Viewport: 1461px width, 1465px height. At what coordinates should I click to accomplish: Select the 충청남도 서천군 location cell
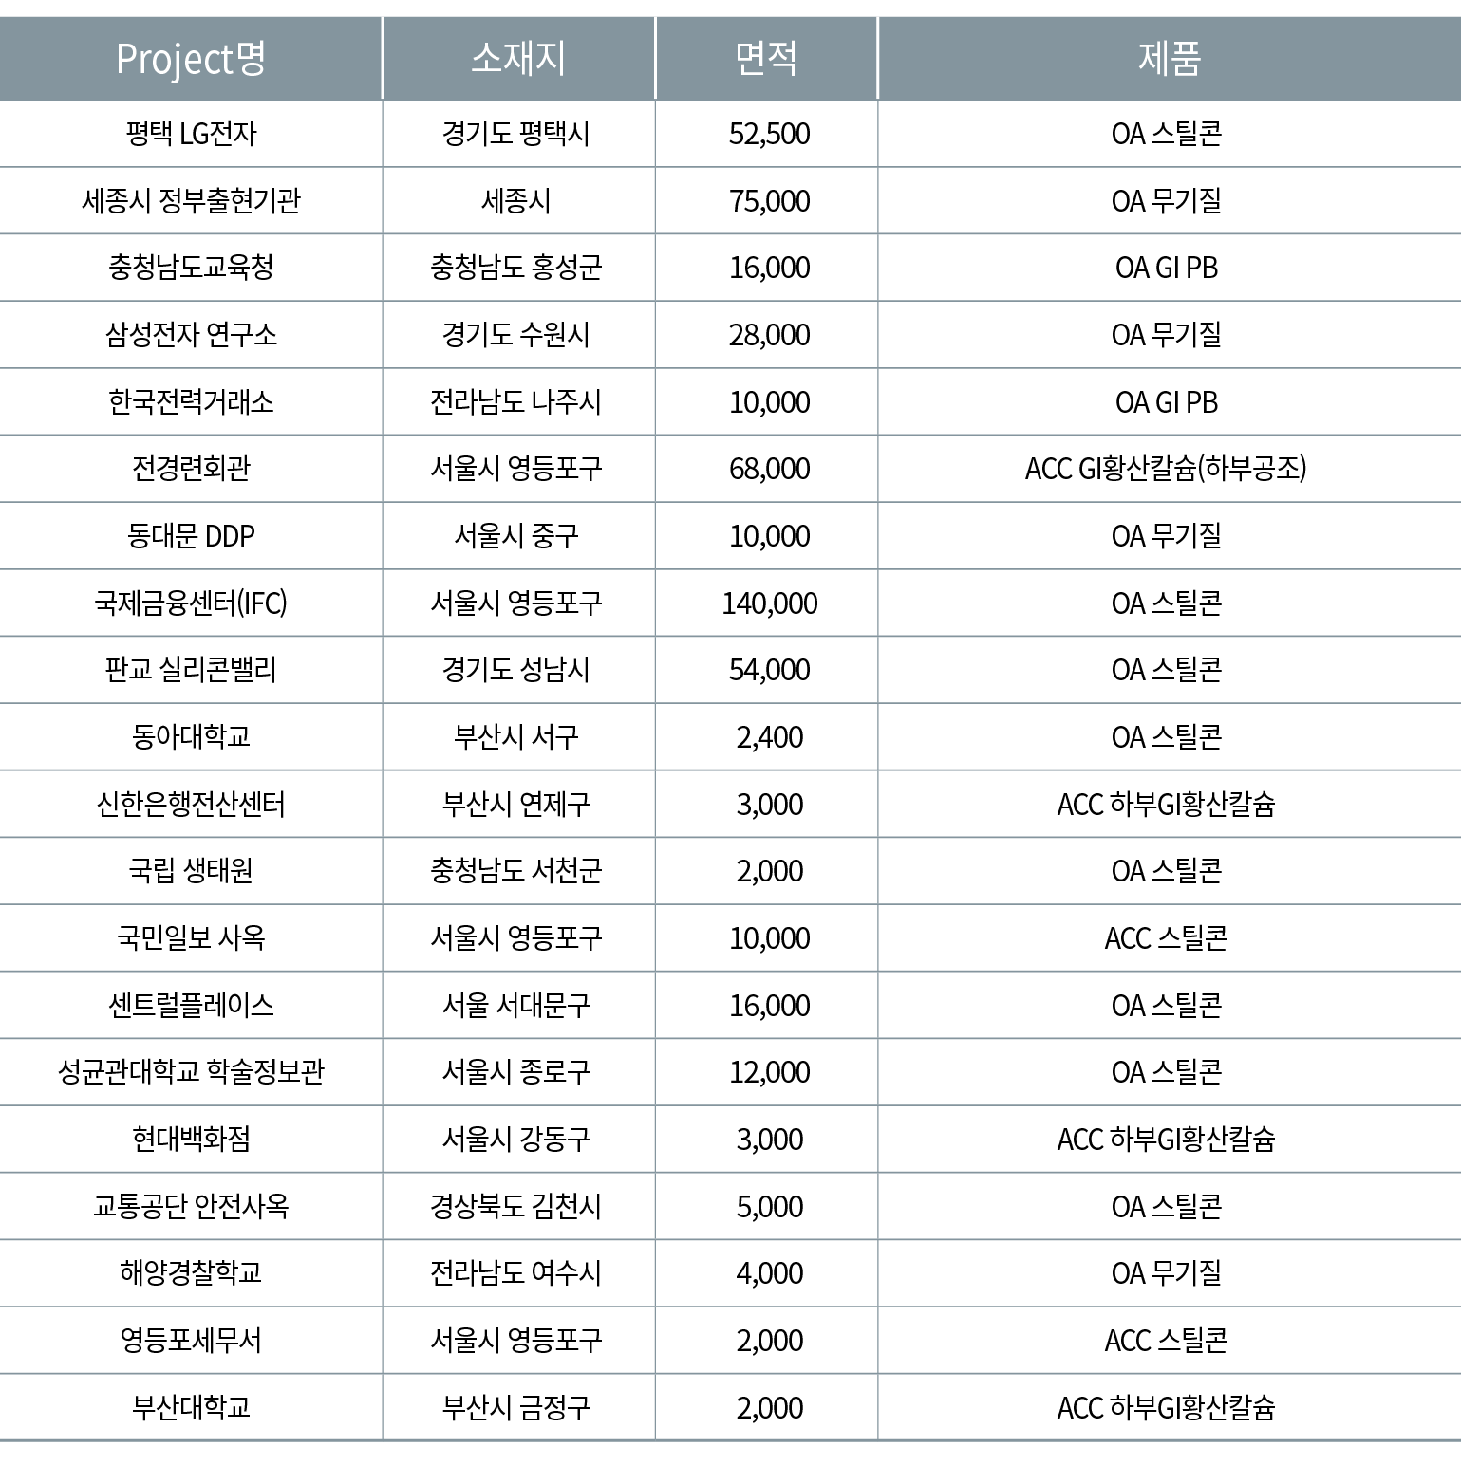[516, 871]
